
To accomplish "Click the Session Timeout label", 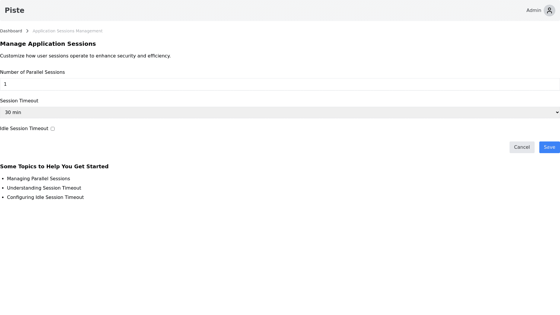I will tap(19, 101).
